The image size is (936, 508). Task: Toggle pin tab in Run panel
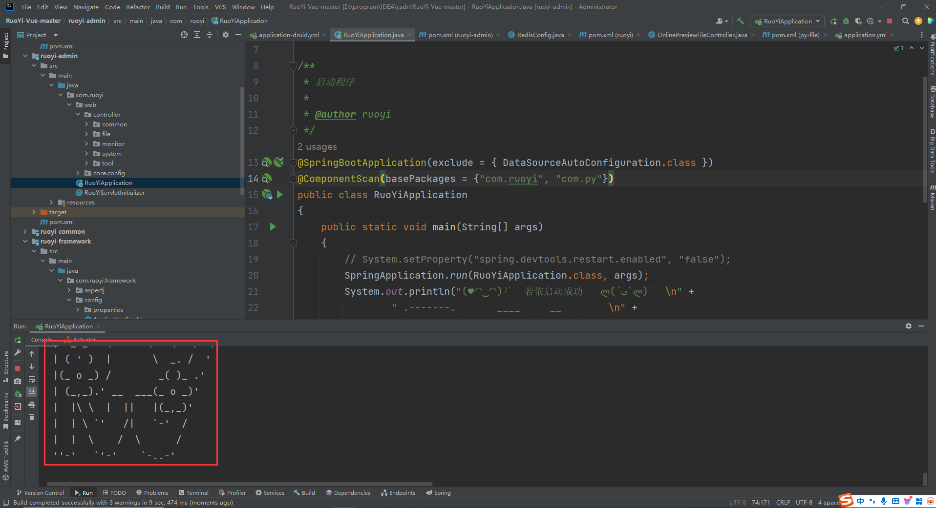pos(18,439)
